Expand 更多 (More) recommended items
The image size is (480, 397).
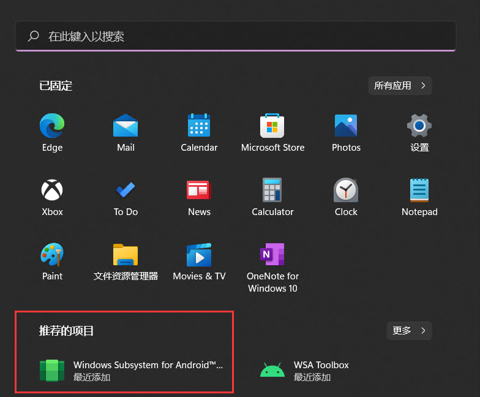[x=408, y=331]
